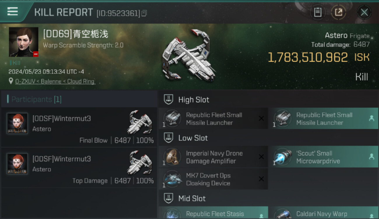
Task: Open the hamburger menu icon
Action: (x=13, y=12)
